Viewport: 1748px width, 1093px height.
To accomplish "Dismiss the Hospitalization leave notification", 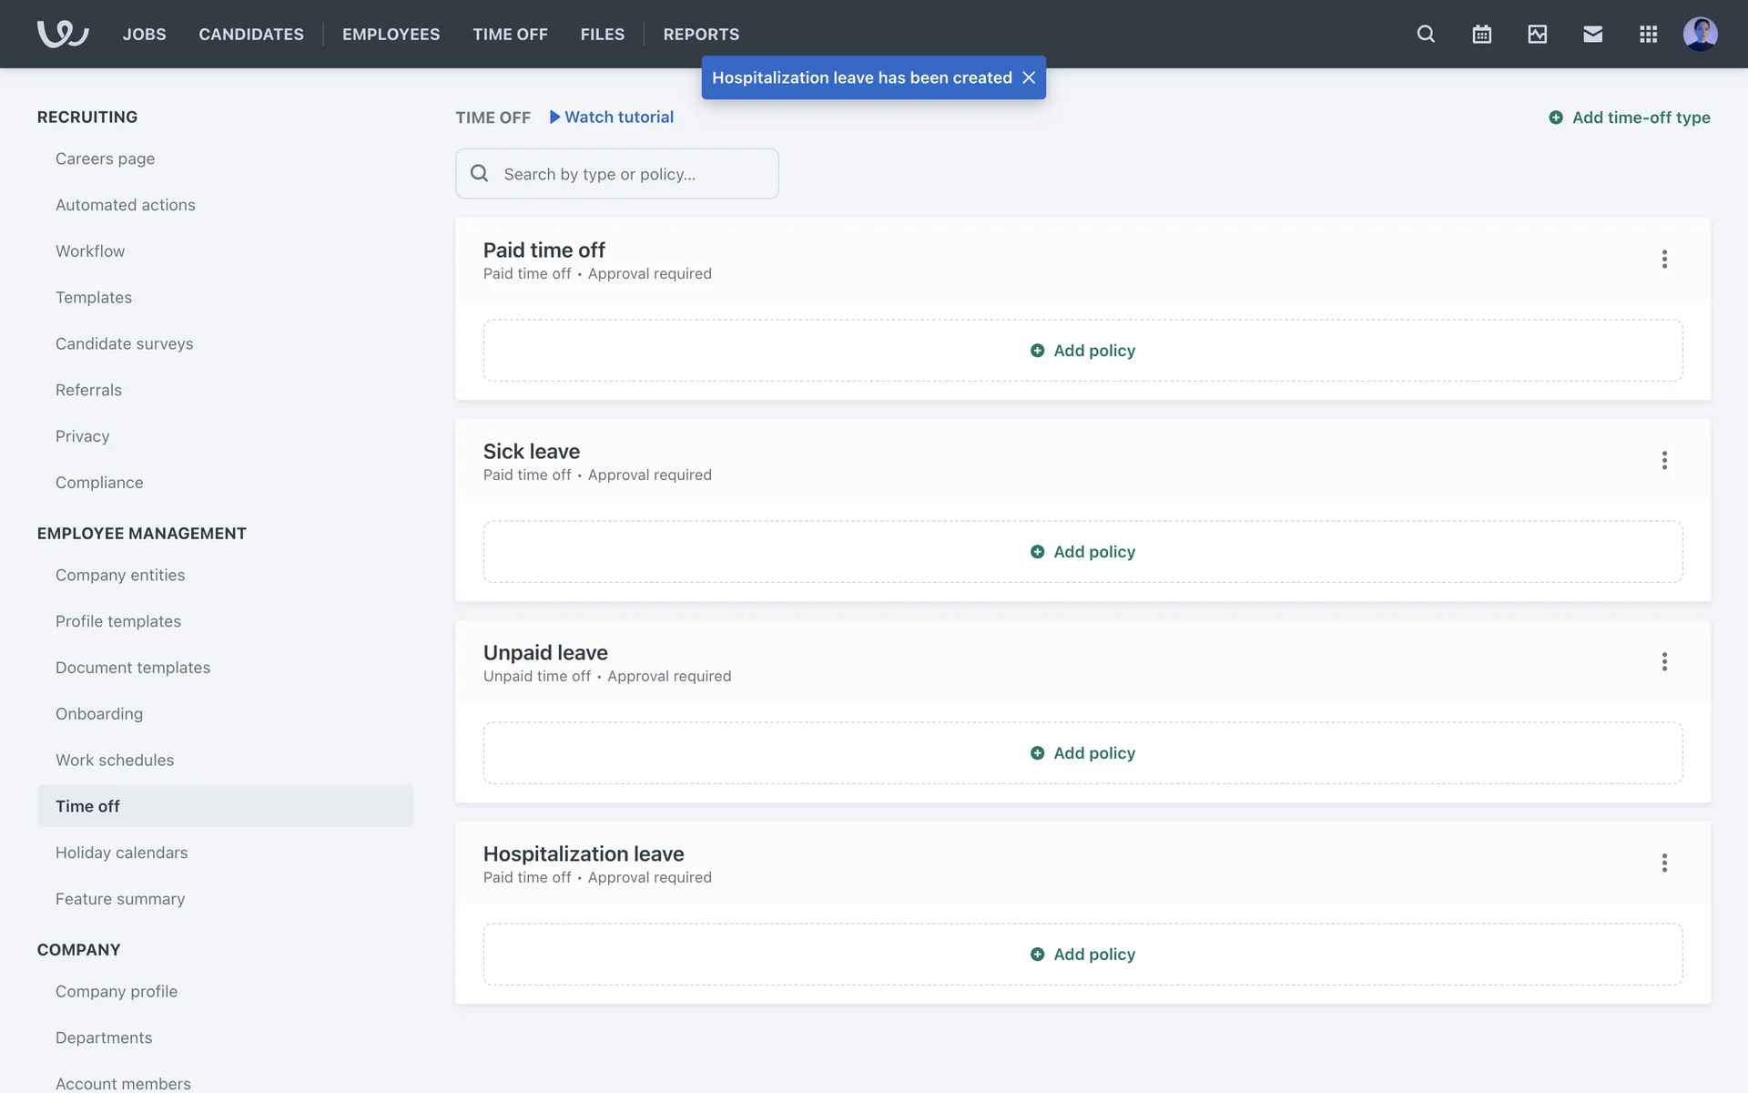I will [x=1029, y=77].
